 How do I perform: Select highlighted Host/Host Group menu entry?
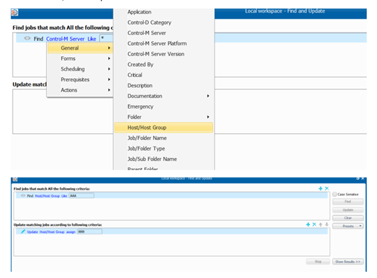(x=163, y=127)
